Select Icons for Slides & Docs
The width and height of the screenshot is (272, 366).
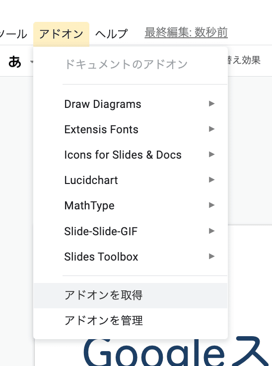[x=131, y=155]
